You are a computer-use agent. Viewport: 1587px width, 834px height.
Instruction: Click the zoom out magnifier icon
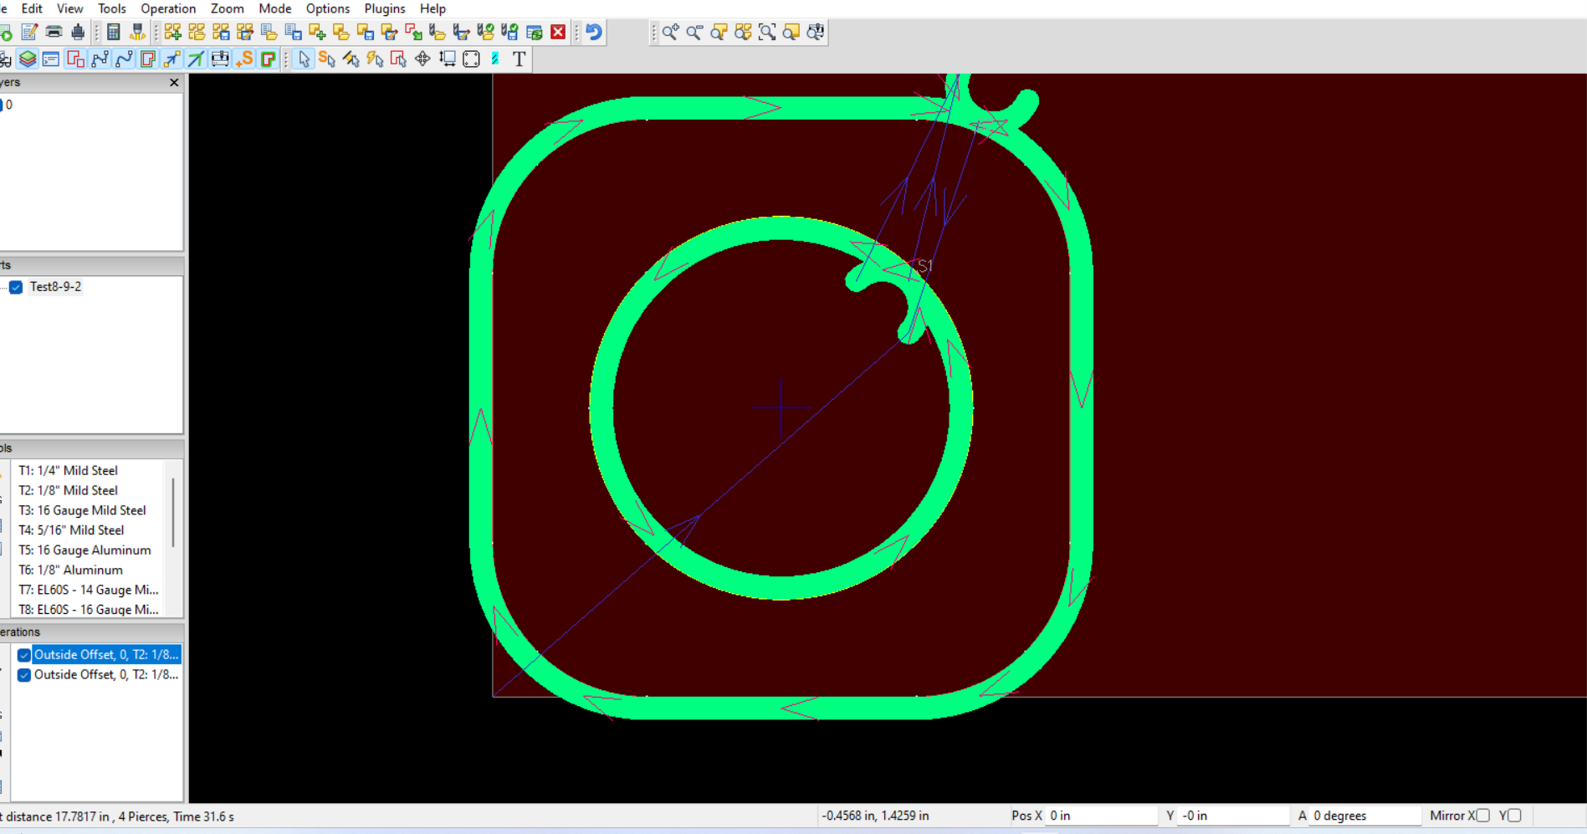point(694,33)
